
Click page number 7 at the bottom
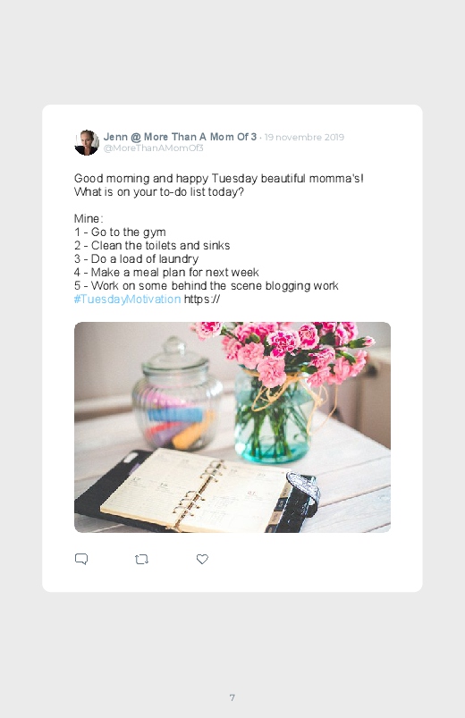point(232,697)
